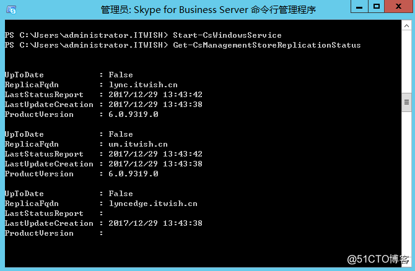Click the window title text
This screenshot has width=415, height=271.
tap(208, 10)
